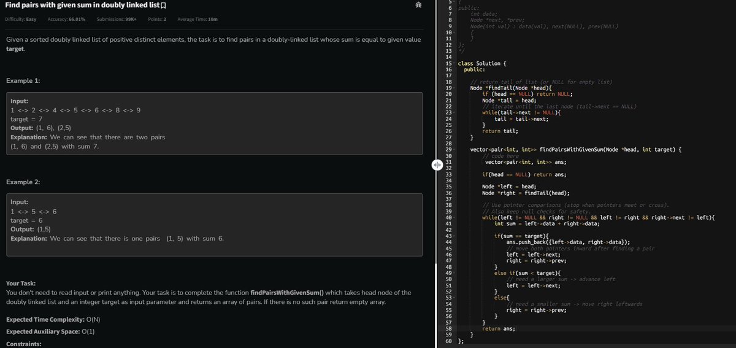The height and width of the screenshot is (348, 736).
Task: Collapse the while loop fold at line 23
Action: (454, 112)
